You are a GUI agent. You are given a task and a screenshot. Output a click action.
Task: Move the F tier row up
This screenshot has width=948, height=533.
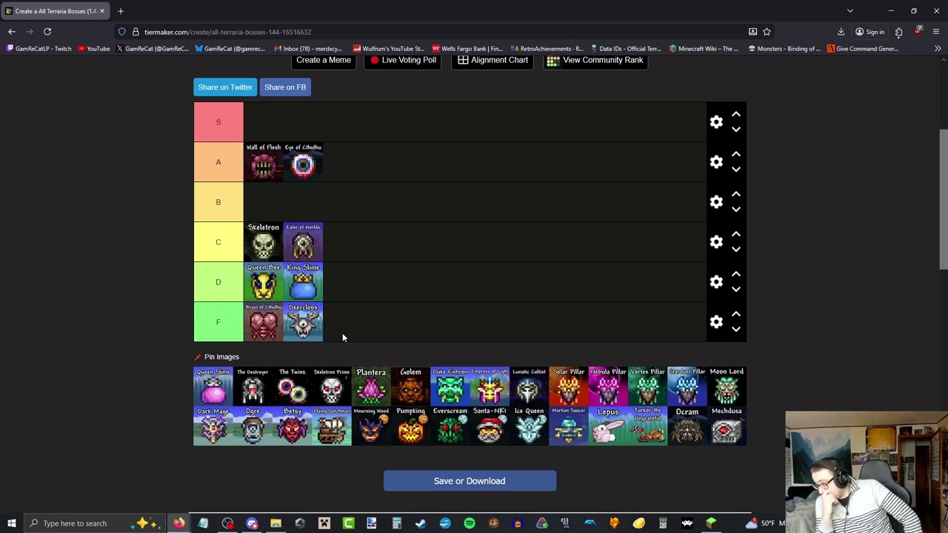(x=736, y=314)
